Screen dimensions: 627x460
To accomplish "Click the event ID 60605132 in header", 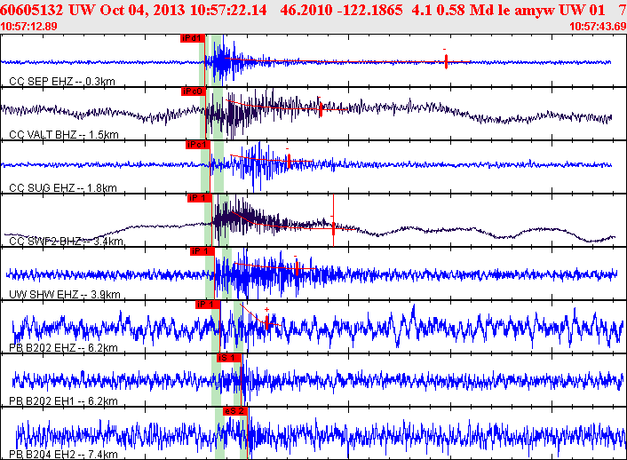I will (32, 10).
